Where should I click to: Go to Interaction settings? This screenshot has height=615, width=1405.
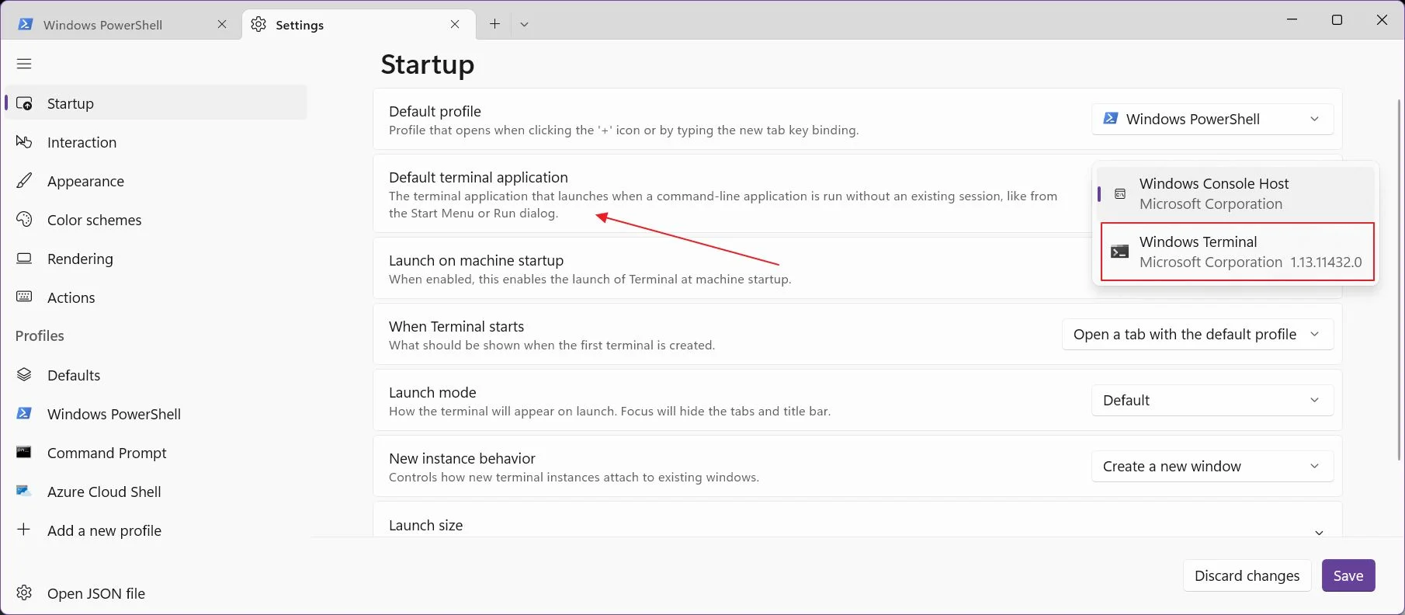[155, 142]
